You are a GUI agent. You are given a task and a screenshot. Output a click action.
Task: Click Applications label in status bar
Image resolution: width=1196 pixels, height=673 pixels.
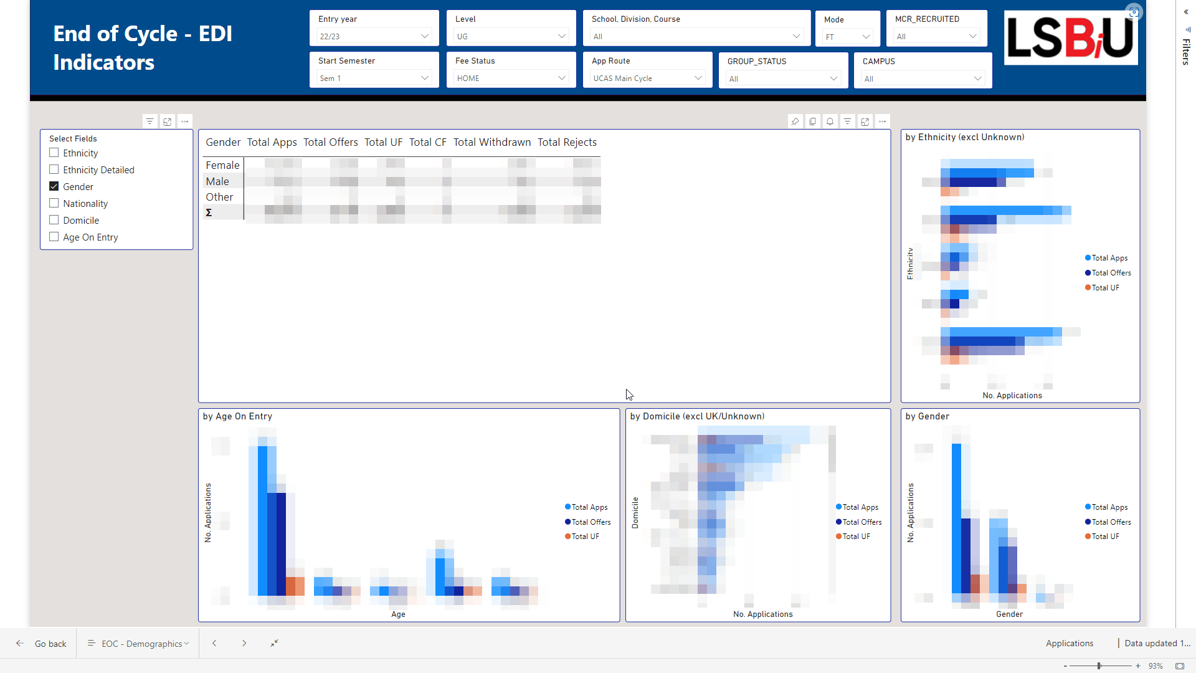click(x=1070, y=643)
